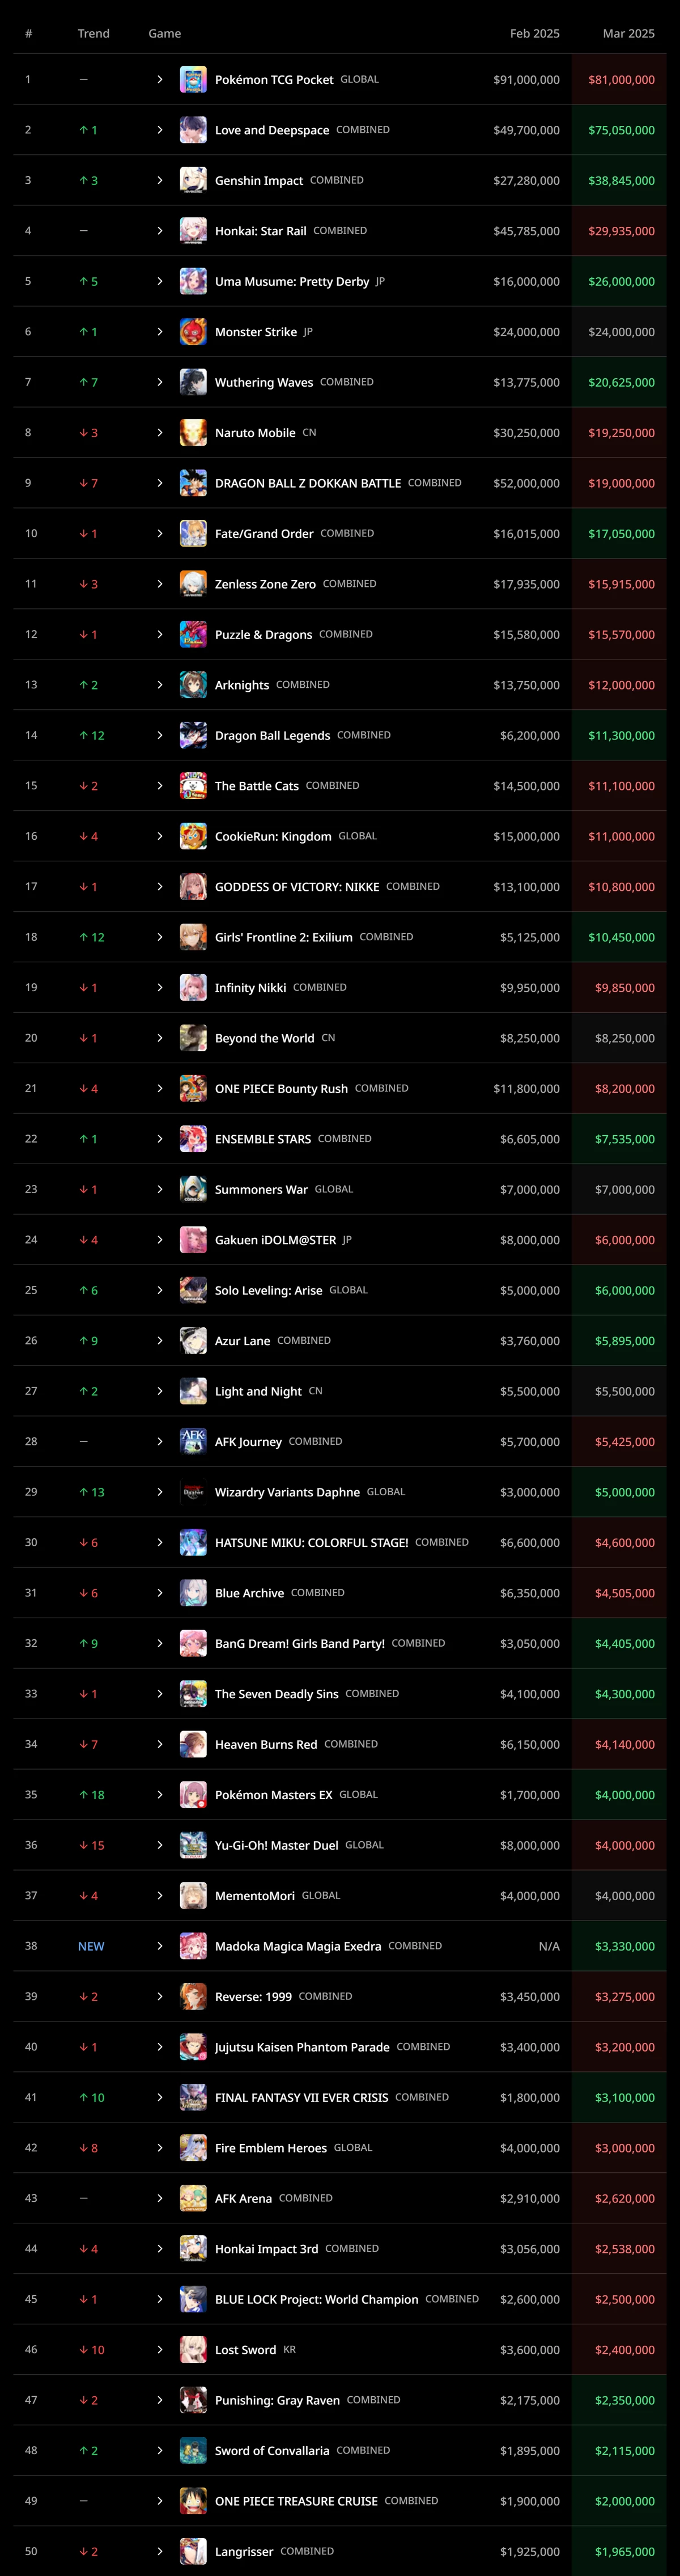Viewport: 680px width, 2576px height.
Task: Expand the Wuthering Waves row chevron
Action: [x=160, y=382]
